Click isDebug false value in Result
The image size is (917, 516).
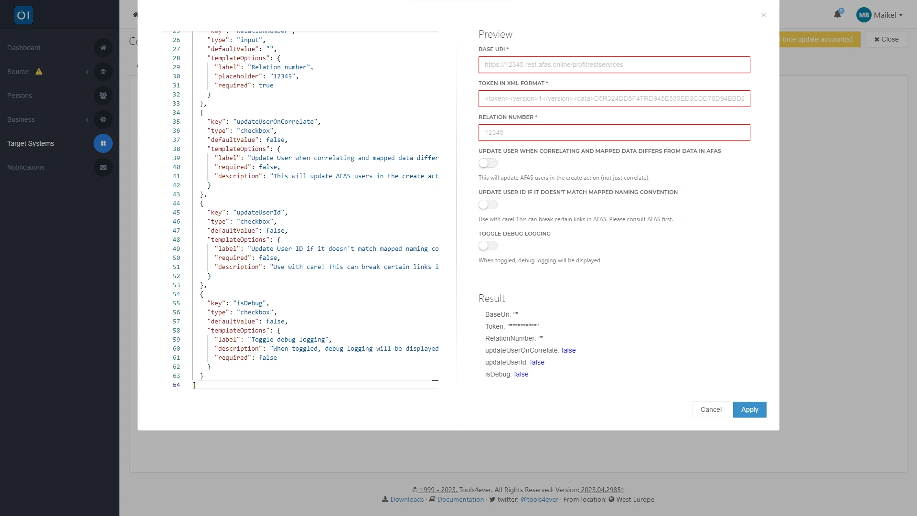pyautogui.click(x=521, y=374)
